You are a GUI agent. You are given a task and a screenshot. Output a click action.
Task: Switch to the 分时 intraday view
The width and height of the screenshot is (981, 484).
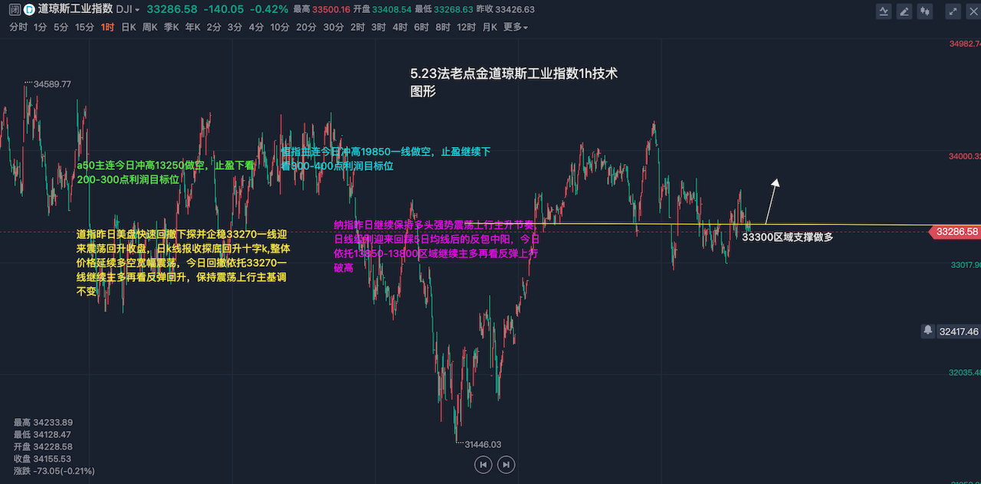pyautogui.click(x=18, y=28)
